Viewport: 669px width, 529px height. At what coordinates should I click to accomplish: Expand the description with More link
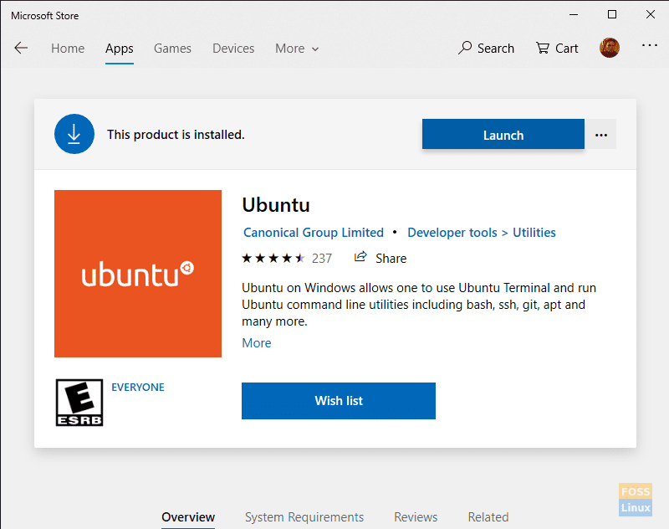(257, 343)
